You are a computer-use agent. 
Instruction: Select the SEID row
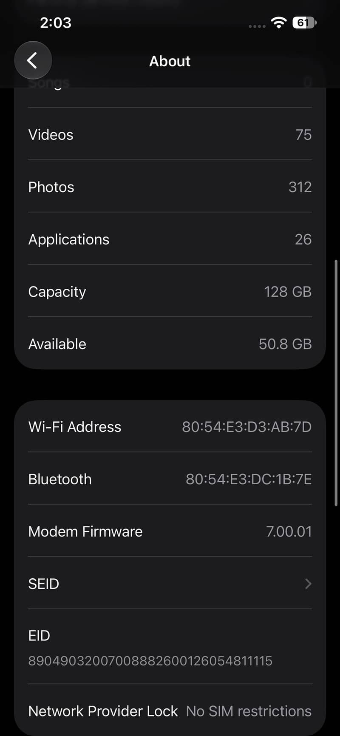(170, 583)
